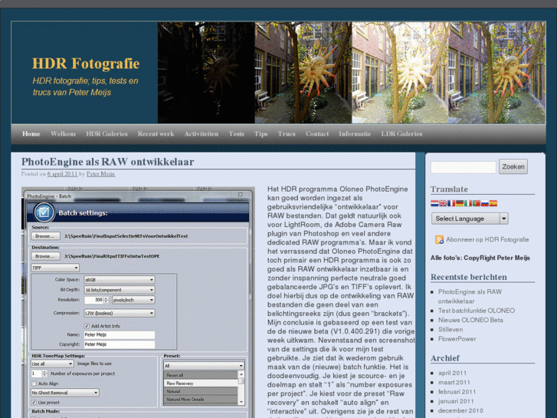Image resolution: width=557 pixels, height=418 pixels.
Task: Open the Trucs menu item
Action: tap(287, 133)
